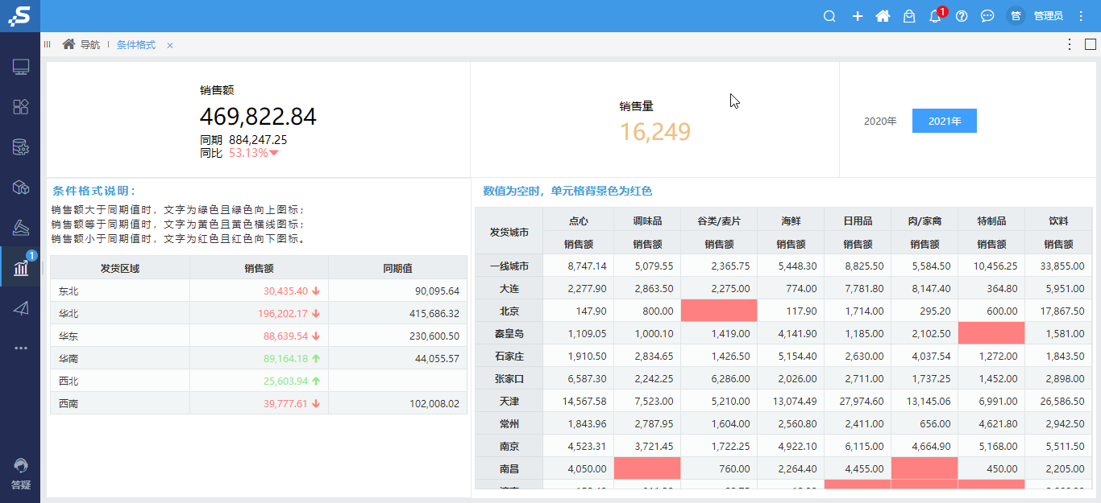1101x503 pixels.
Task: Open the design ruler sidebar icon
Action: (x=21, y=228)
